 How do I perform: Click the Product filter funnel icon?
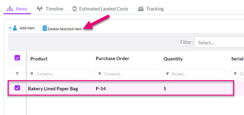[x=32, y=74]
